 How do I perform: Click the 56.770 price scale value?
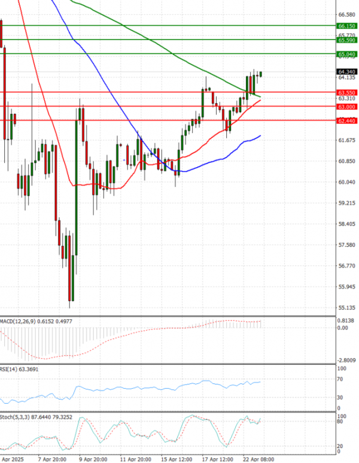coord(346,266)
